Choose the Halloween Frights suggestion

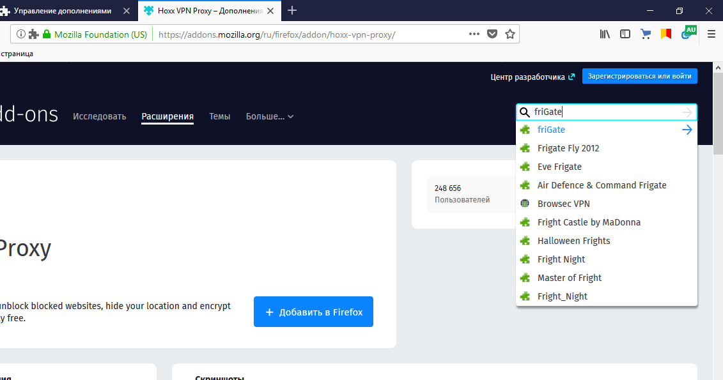pyautogui.click(x=607, y=241)
